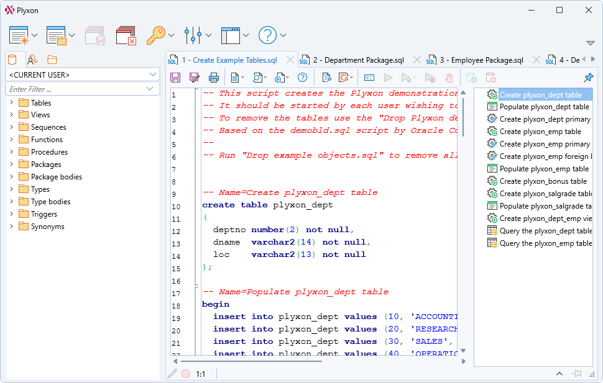Click the selection with magic wand icon
The height and width of the screenshot is (383, 603).
tap(343, 78)
